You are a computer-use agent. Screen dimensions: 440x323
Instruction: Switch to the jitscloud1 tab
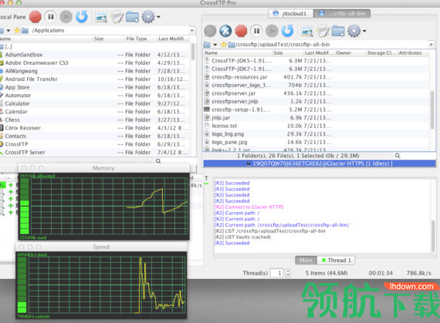coord(291,13)
